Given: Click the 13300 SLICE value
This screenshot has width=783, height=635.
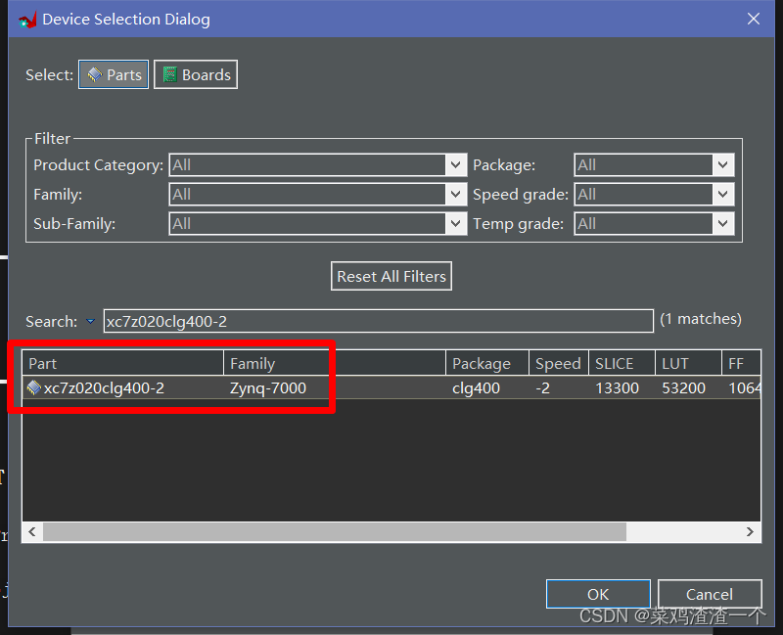Looking at the screenshot, I should (618, 387).
